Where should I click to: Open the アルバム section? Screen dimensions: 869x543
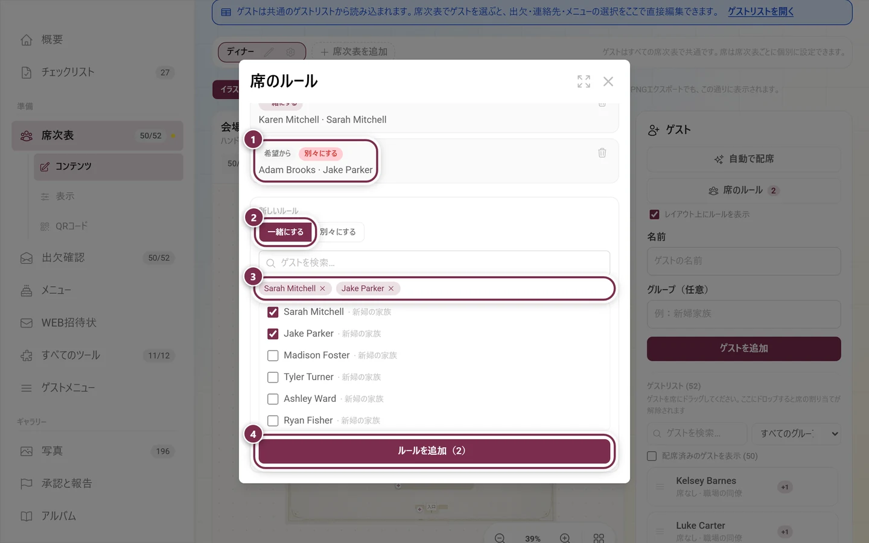pyautogui.click(x=97, y=516)
